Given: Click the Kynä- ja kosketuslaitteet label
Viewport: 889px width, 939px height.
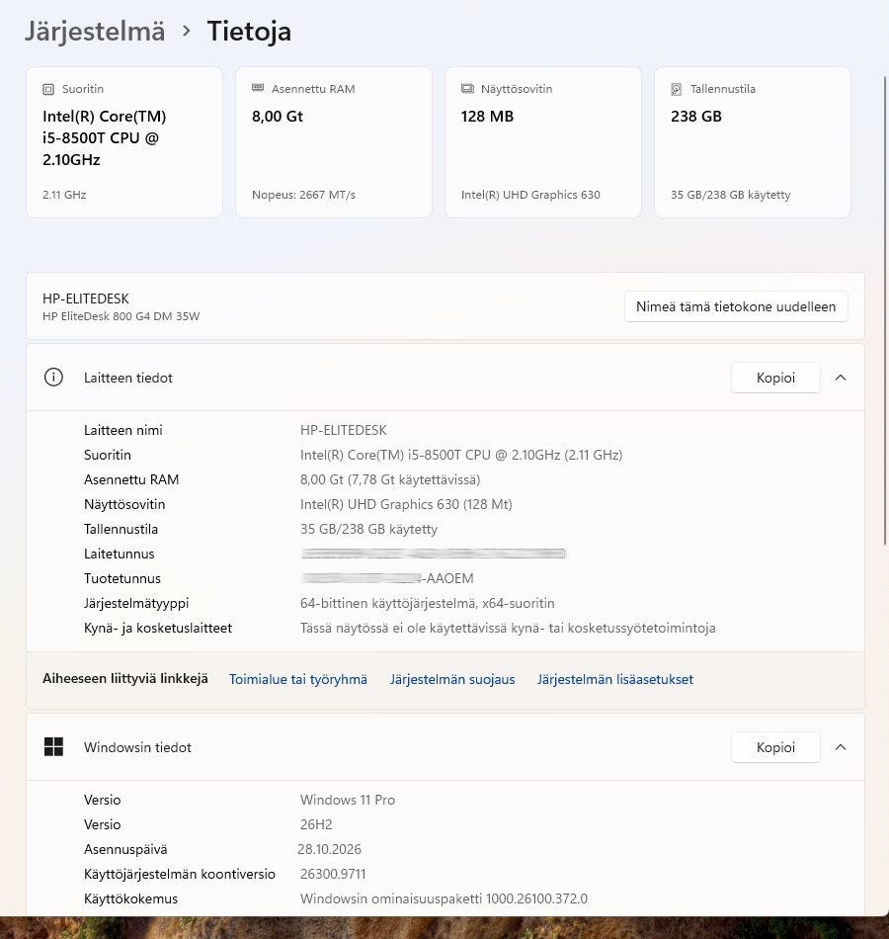Looking at the screenshot, I should click(x=158, y=628).
